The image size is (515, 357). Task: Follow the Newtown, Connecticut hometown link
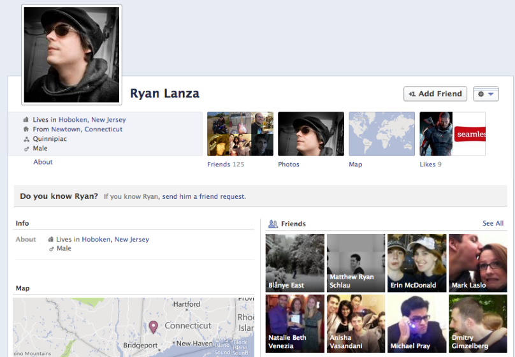(x=87, y=129)
